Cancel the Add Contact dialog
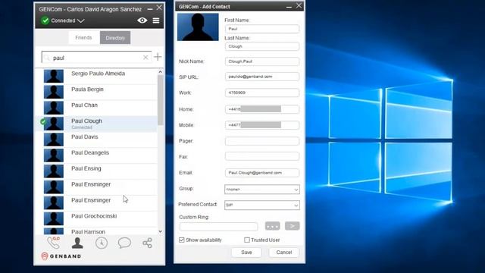 (x=284, y=253)
